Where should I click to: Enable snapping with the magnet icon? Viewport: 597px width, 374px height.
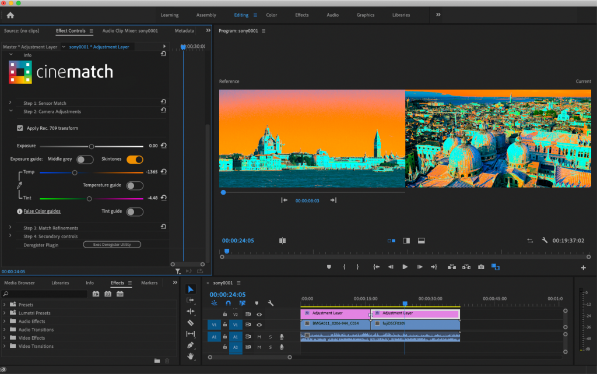tap(228, 302)
